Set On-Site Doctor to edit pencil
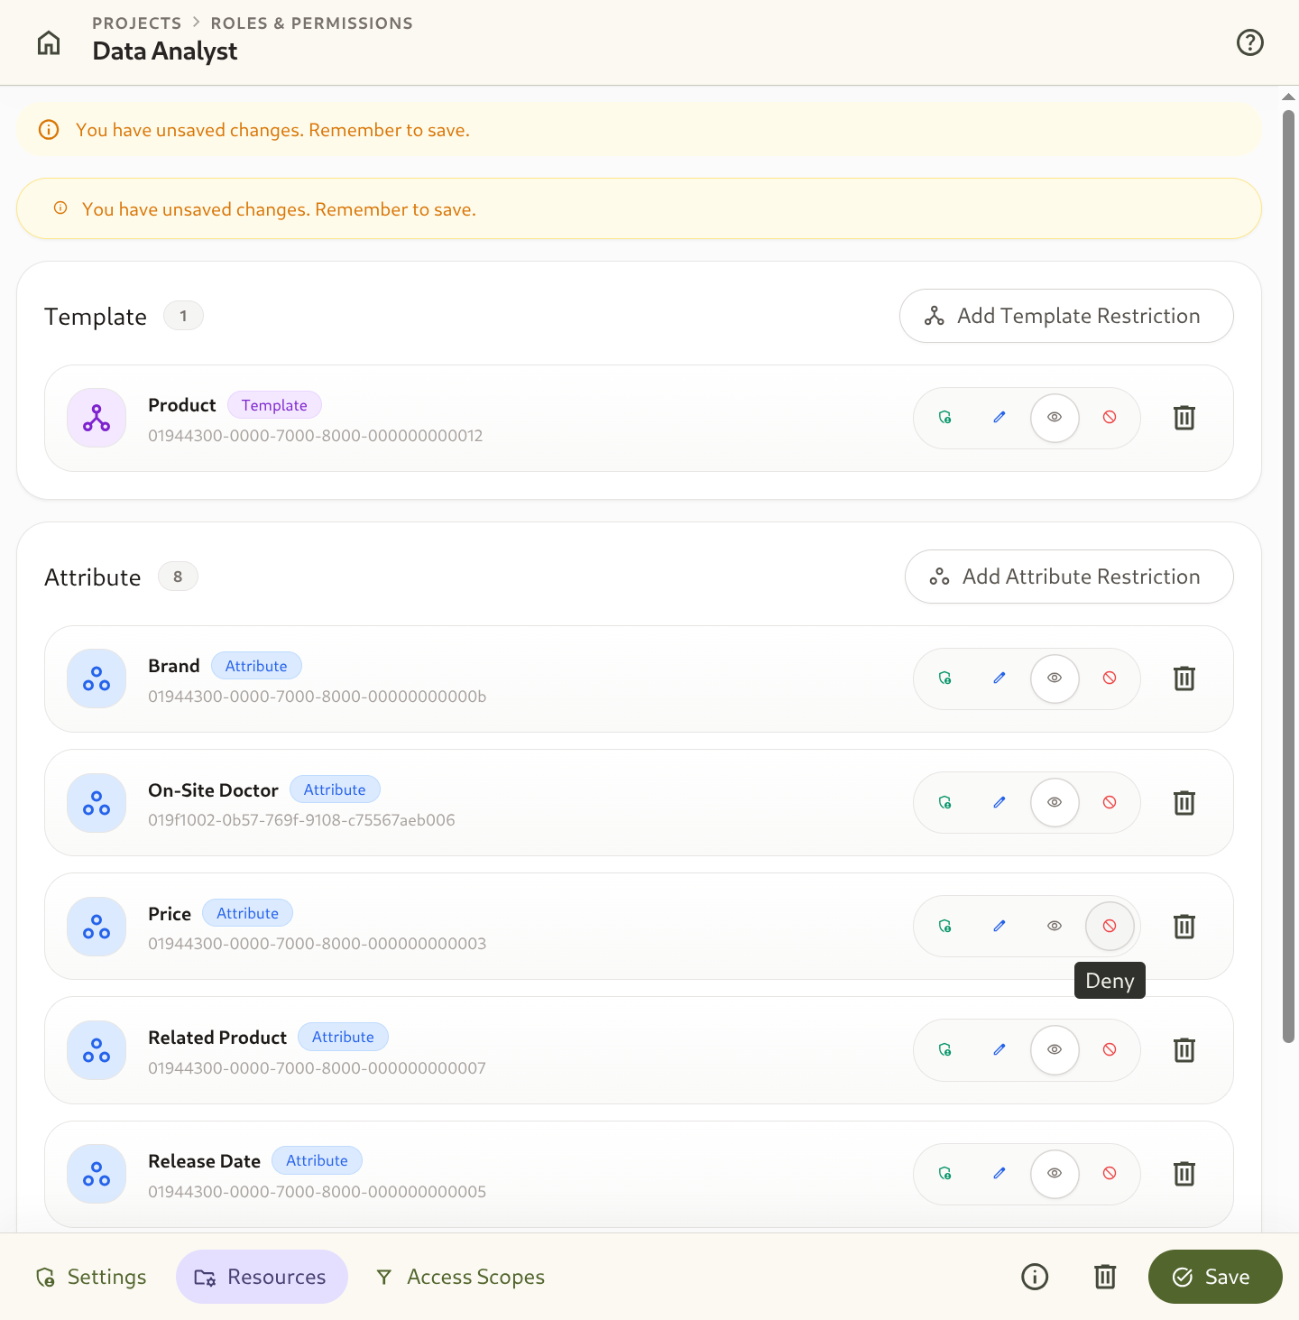The image size is (1299, 1320). [1000, 802]
